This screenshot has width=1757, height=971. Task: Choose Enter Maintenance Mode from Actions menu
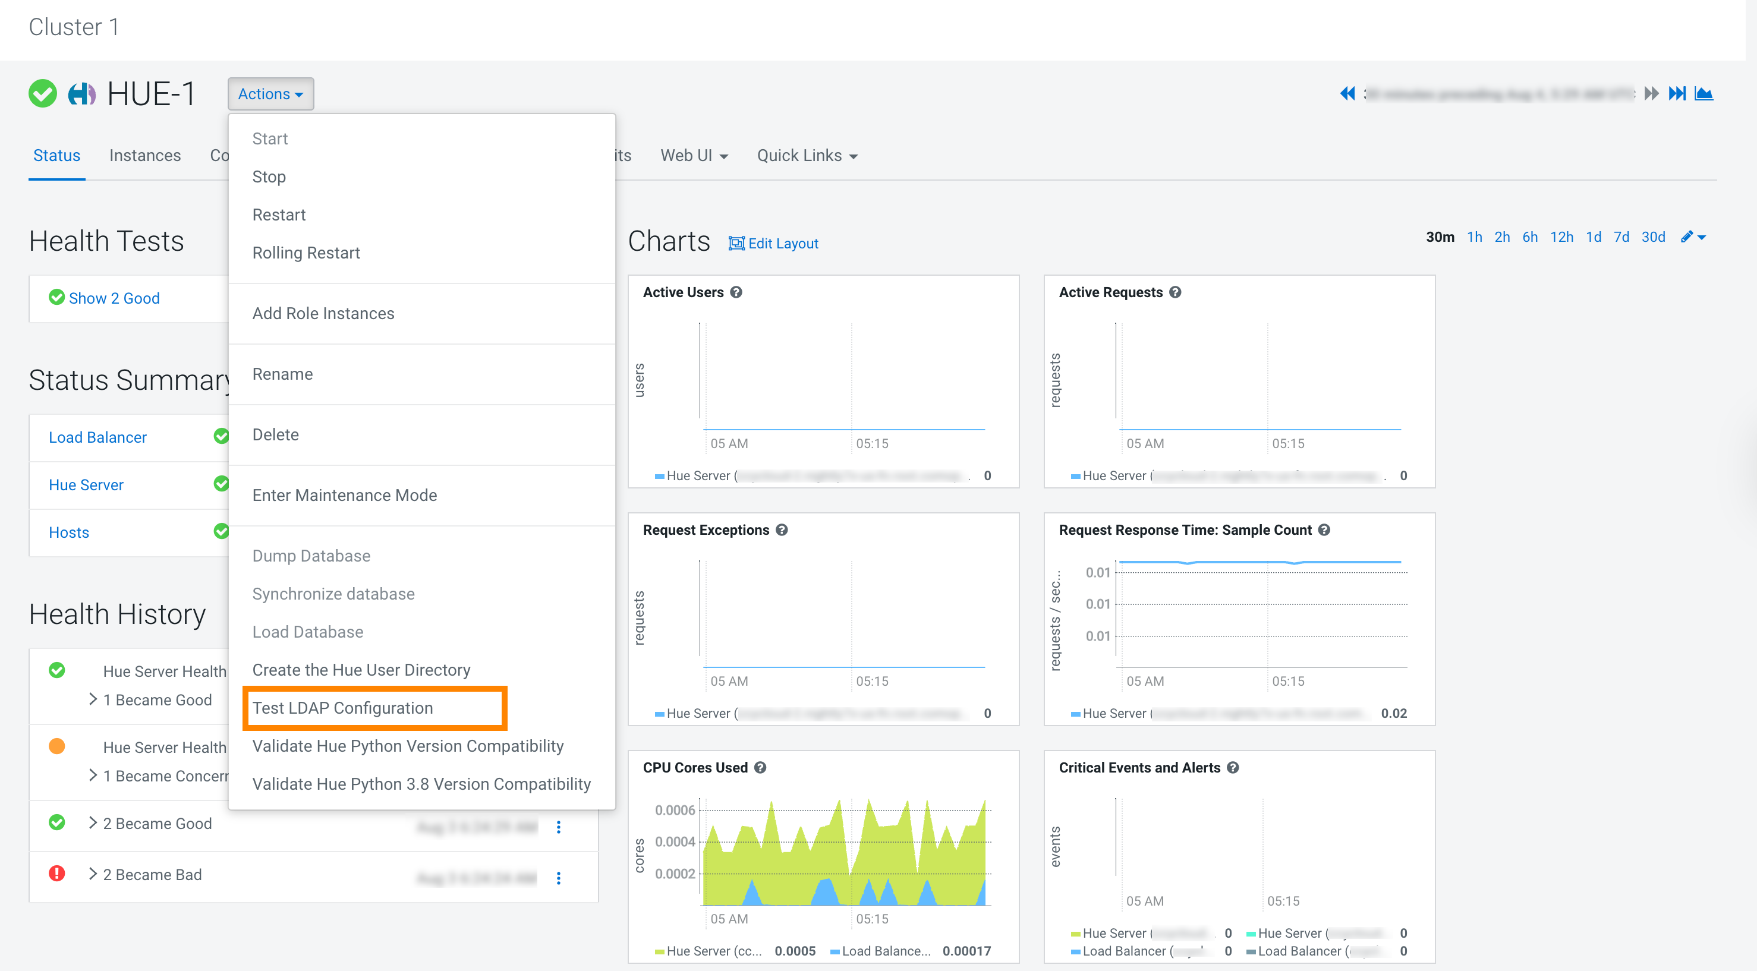(x=344, y=495)
